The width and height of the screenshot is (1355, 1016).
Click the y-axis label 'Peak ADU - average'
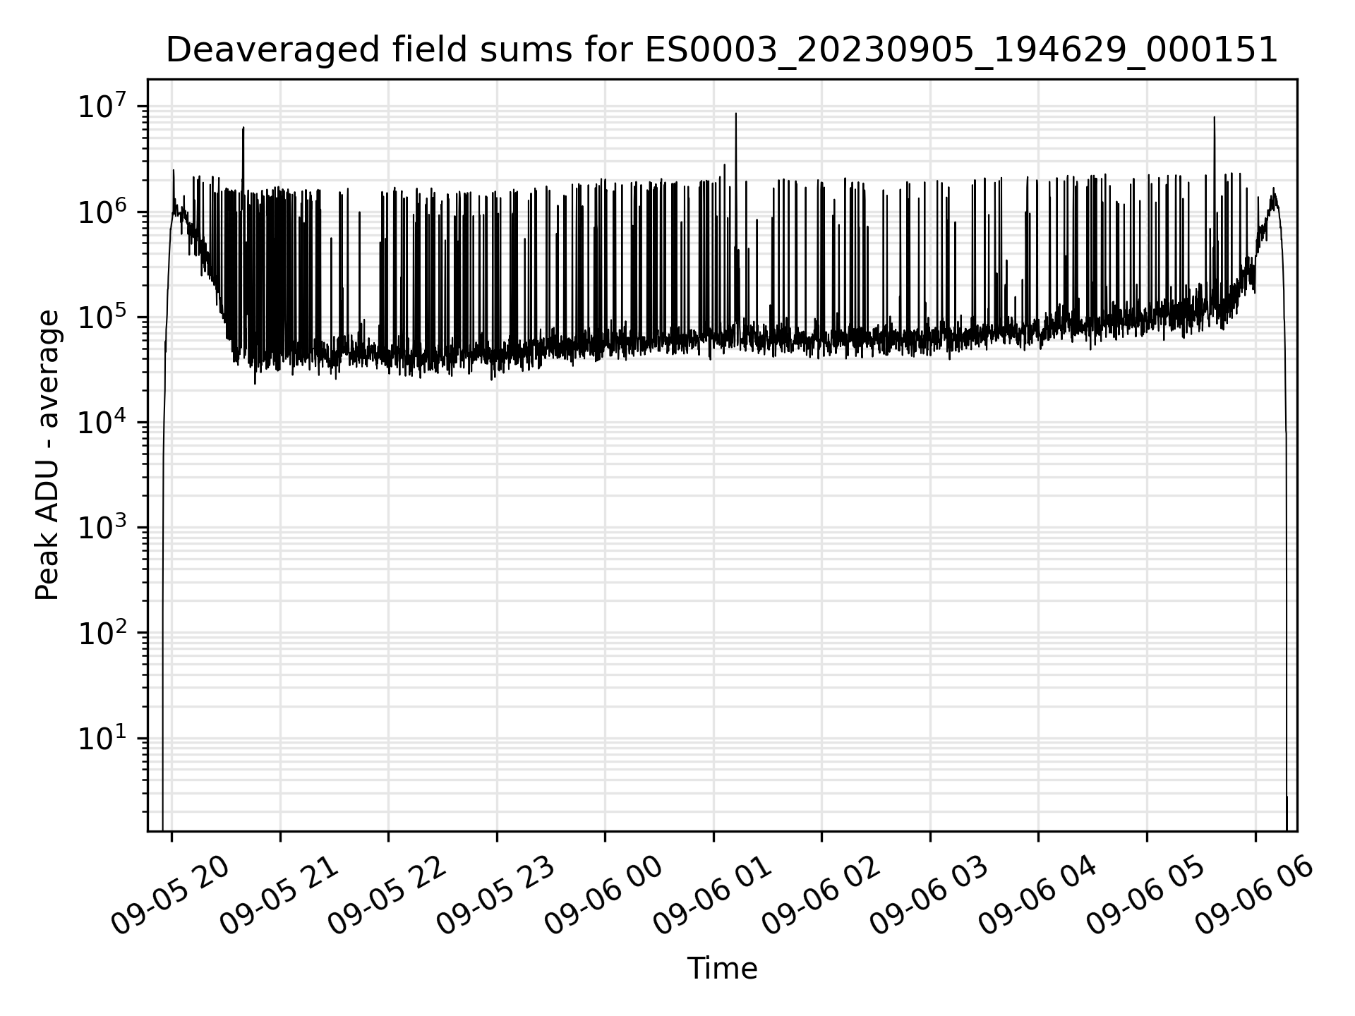[x=47, y=456]
